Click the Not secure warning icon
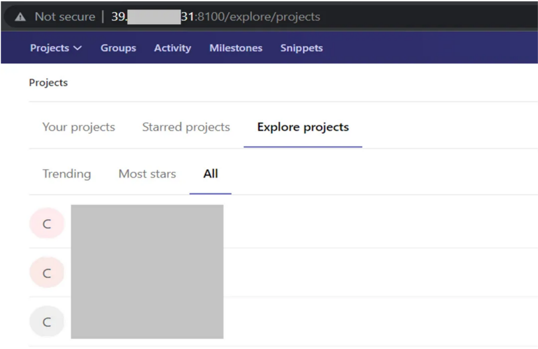The height and width of the screenshot is (349, 538). [20, 17]
